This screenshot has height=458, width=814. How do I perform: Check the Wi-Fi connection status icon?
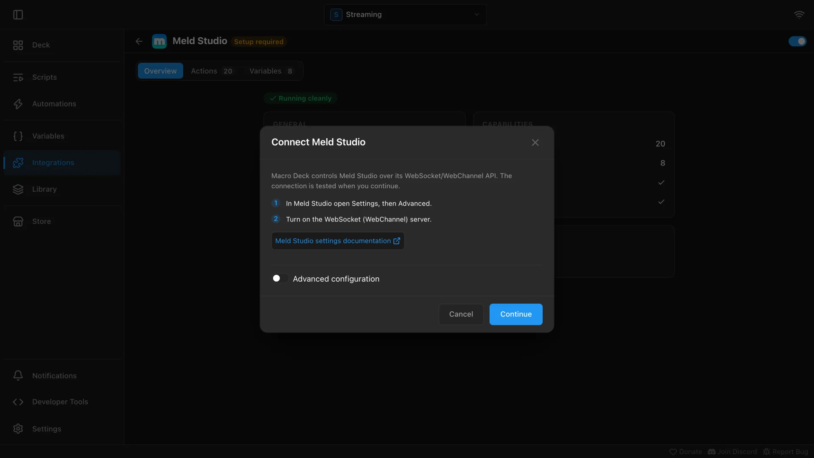pos(799,15)
